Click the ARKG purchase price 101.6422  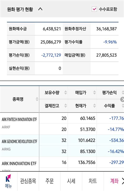(87, 140)
